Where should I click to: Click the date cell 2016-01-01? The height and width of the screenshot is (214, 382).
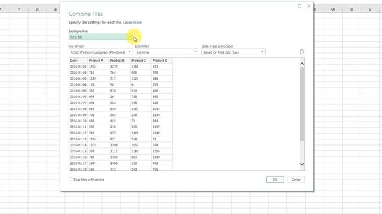tap(78, 67)
